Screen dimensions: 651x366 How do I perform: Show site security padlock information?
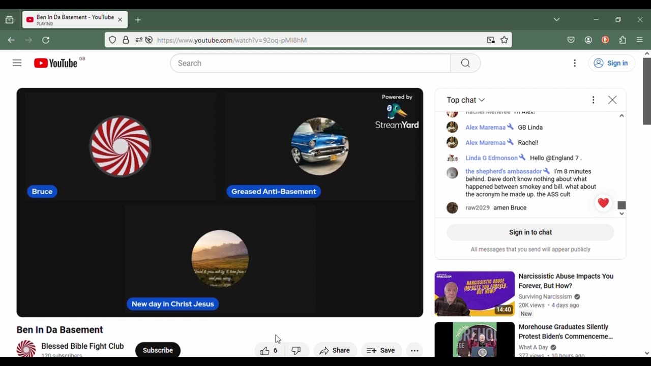click(126, 40)
